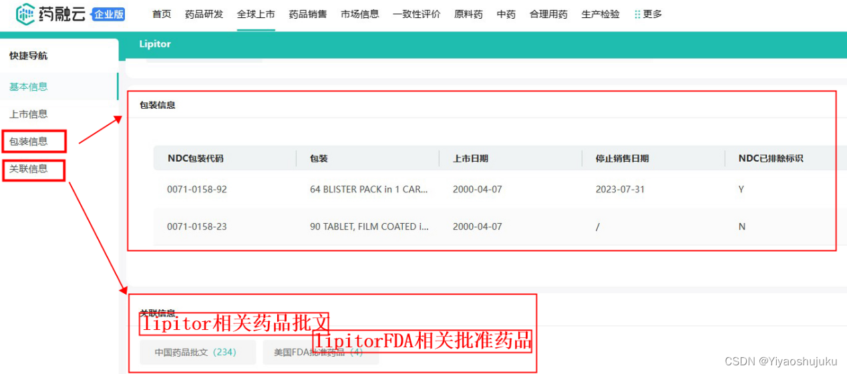
Task: Open the 市场信息 menu
Action: pos(360,14)
